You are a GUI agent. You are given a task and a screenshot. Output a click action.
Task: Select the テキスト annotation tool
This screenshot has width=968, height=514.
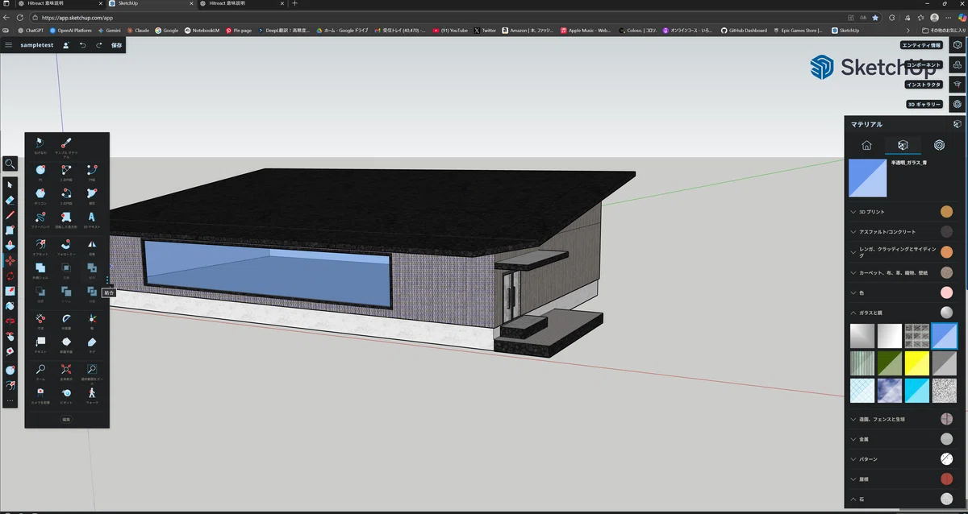[x=40, y=345]
